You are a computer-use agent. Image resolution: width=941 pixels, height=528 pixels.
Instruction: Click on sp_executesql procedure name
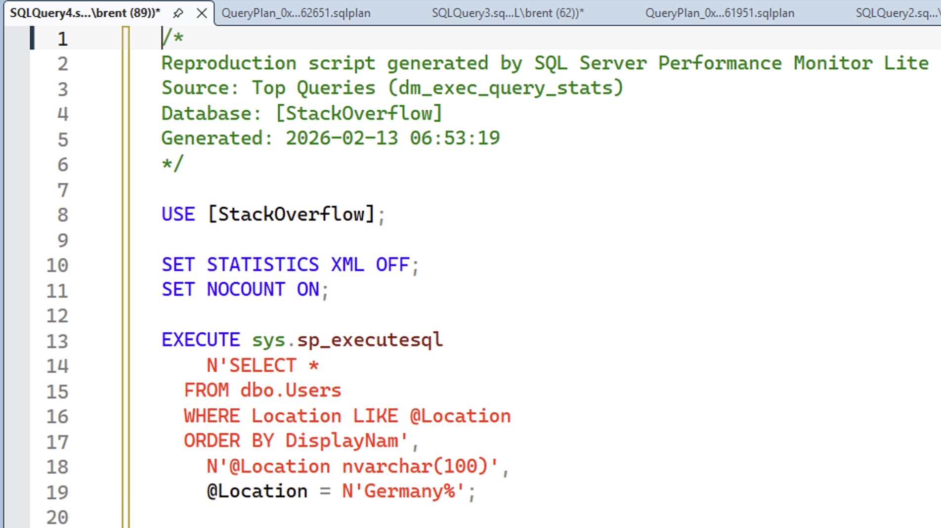370,340
